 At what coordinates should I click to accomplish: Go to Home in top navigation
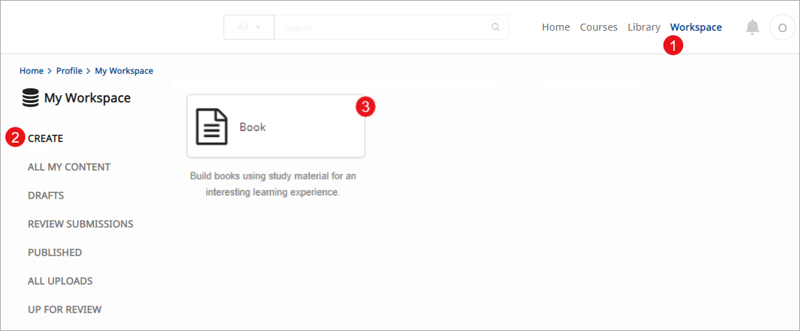click(x=556, y=27)
